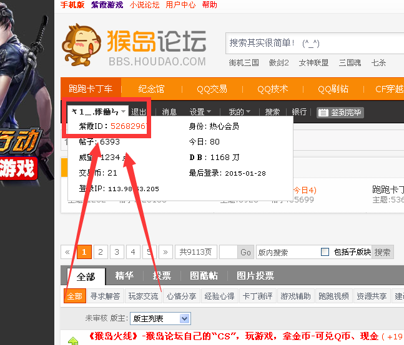Open 消息 in the user bar
Viewport: 404px width, 345px height.
pos(169,111)
